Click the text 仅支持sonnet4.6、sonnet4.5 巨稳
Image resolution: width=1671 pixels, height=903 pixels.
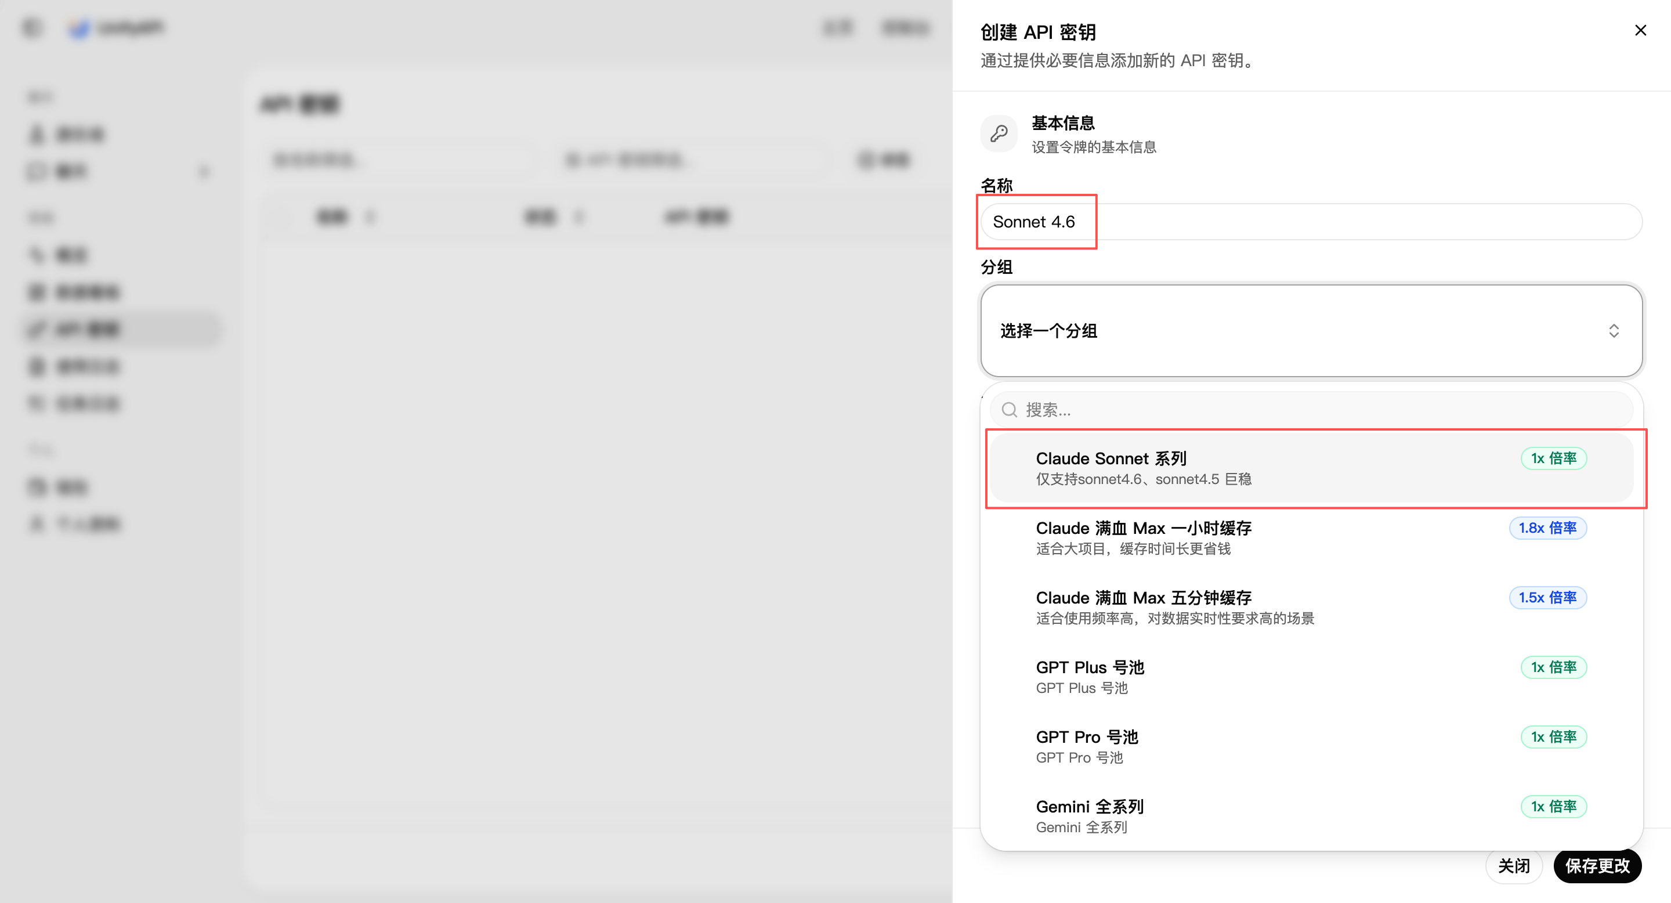(x=1144, y=479)
